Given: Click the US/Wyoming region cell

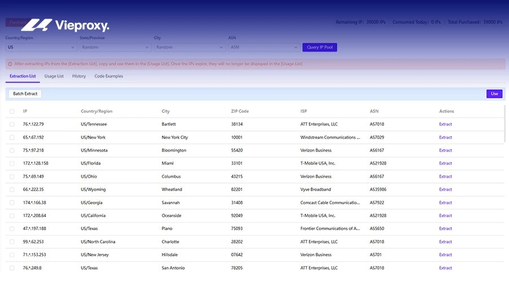Looking at the screenshot, I should tap(93, 190).
